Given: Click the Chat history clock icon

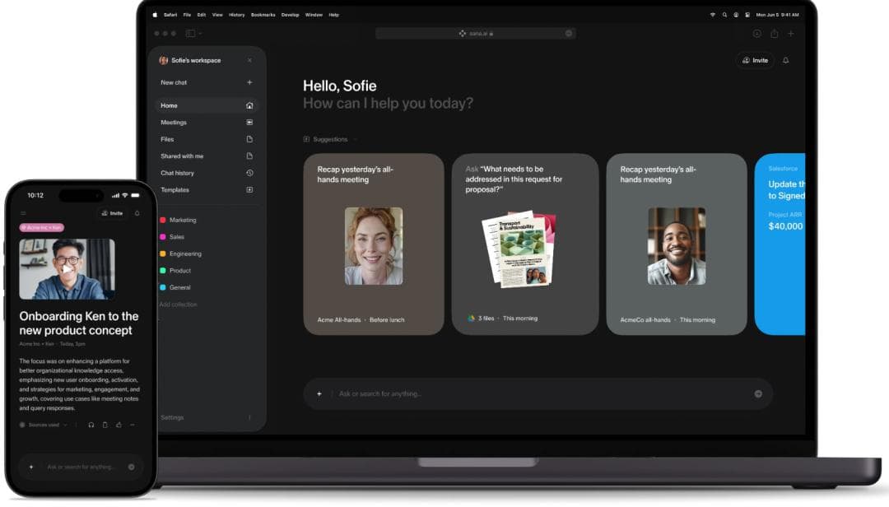Looking at the screenshot, I should [x=249, y=173].
